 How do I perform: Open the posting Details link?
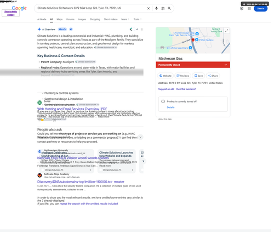170,107
